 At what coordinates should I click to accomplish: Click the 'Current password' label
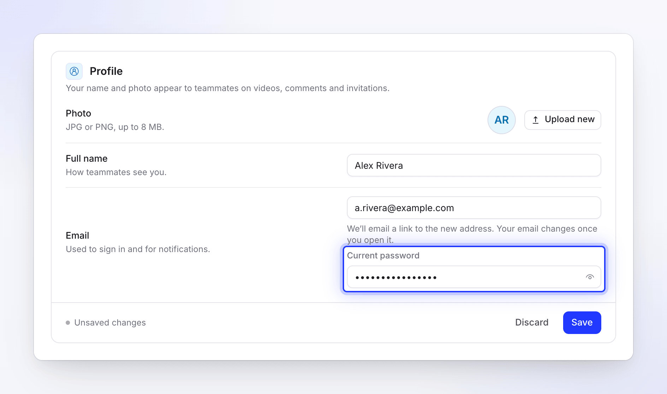(x=383, y=256)
